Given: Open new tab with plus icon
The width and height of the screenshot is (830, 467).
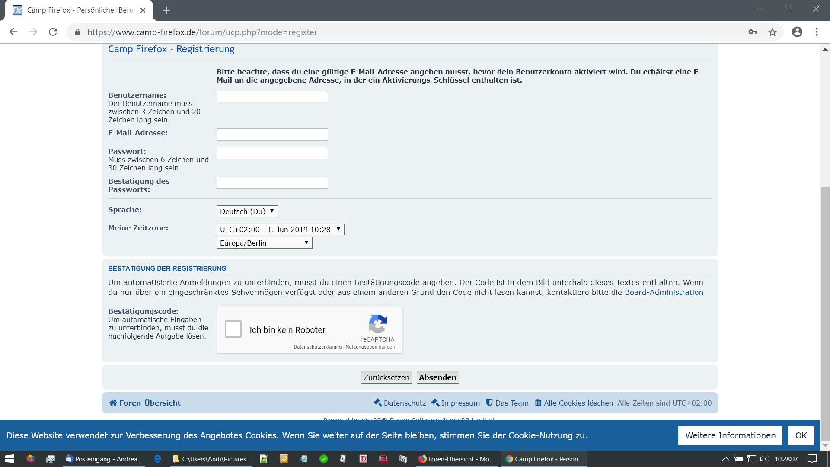Looking at the screenshot, I should pyautogui.click(x=166, y=10).
